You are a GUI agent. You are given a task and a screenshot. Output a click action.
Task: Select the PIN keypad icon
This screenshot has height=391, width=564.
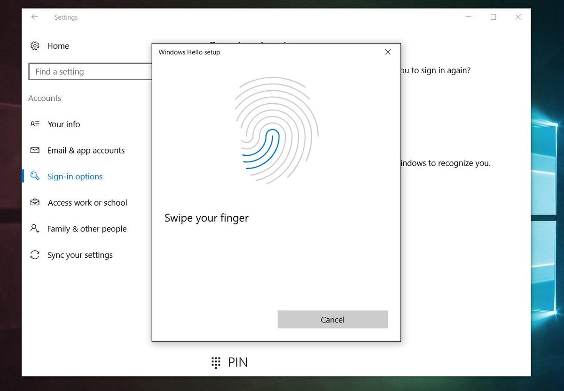(x=215, y=362)
